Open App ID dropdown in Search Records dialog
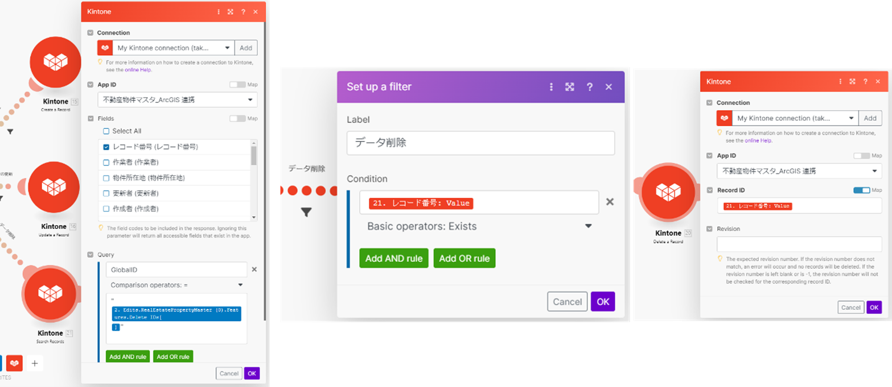Image resolution: width=892 pixels, height=387 pixels. 178,100
